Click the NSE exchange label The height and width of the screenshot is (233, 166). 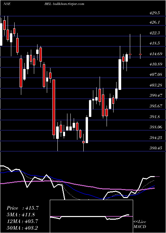pyautogui.click(x=7, y=4)
